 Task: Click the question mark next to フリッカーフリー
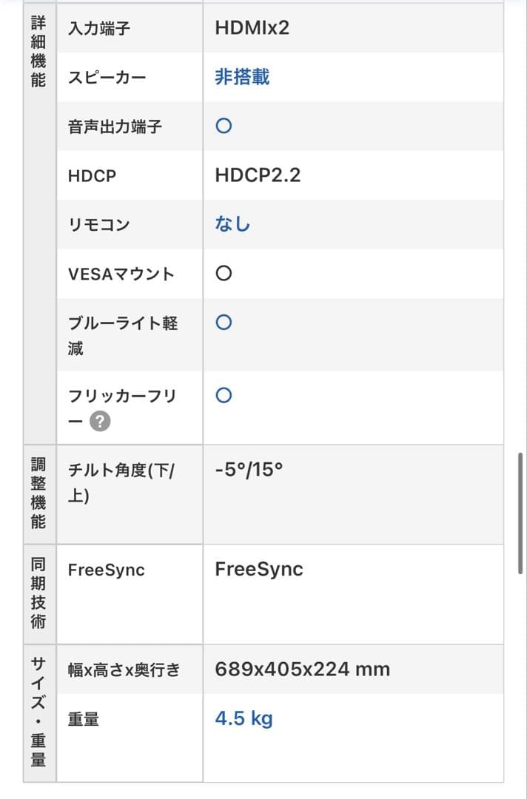click(x=100, y=421)
